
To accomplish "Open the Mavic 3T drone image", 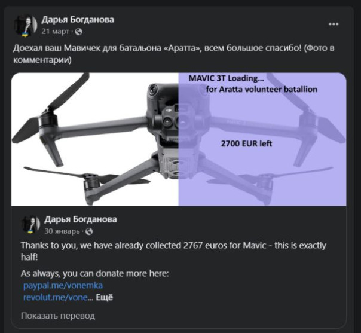I will (x=179, y=139).
